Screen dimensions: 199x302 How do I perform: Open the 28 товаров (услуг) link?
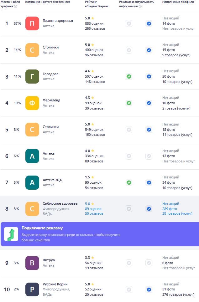point(177,214)
